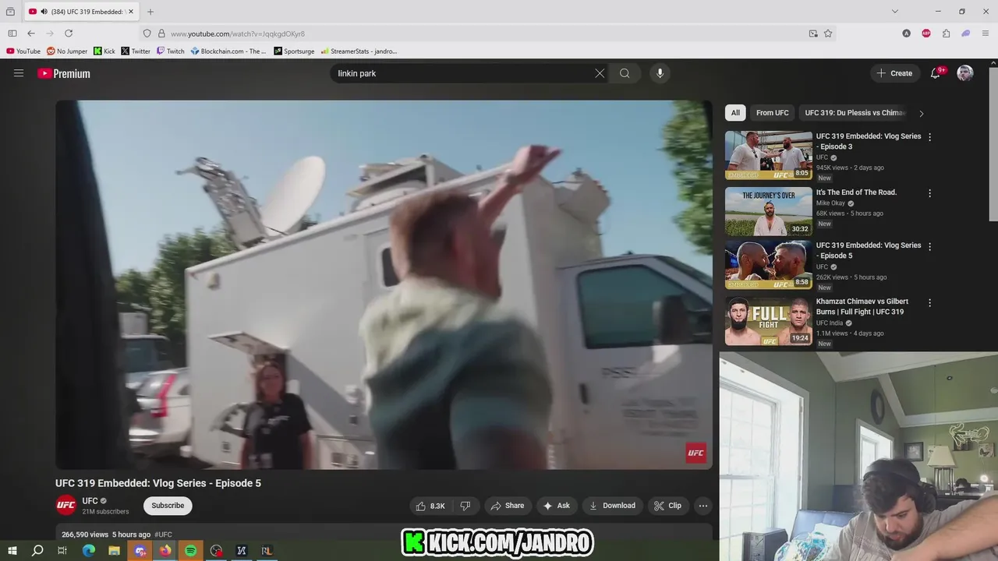Open more actions three-dot menu below video

703,506
